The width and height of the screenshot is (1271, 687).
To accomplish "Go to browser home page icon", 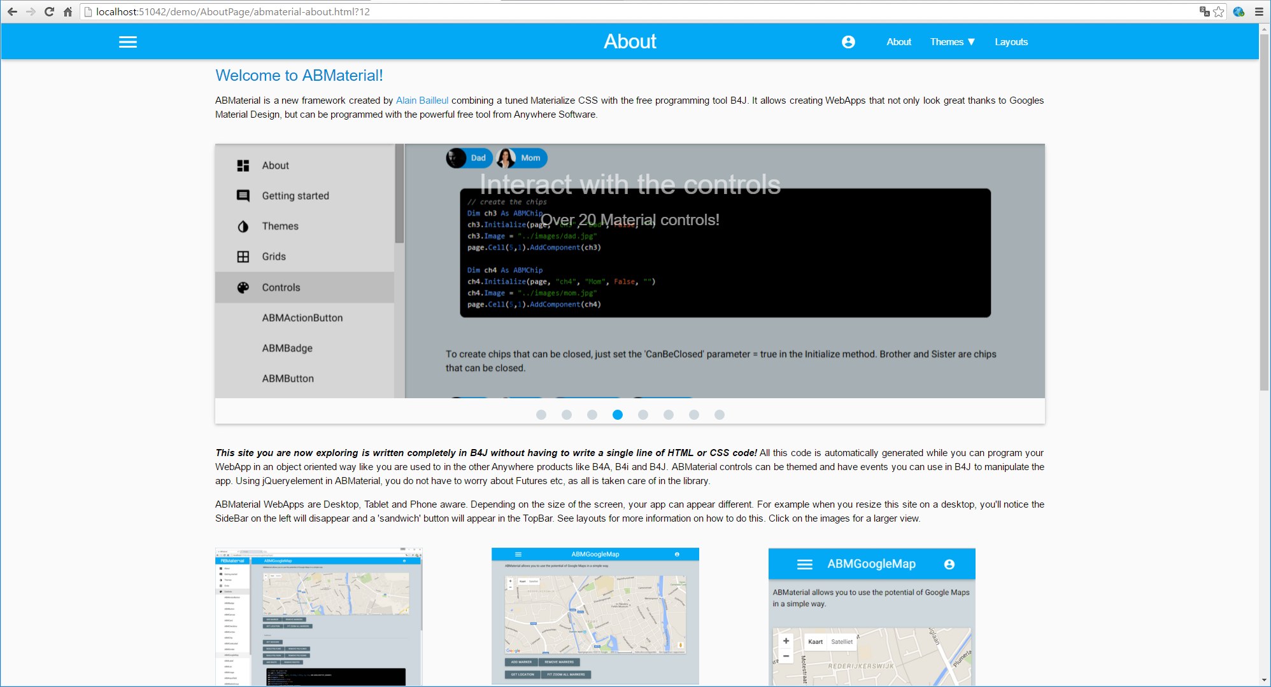I will point(67,11).
